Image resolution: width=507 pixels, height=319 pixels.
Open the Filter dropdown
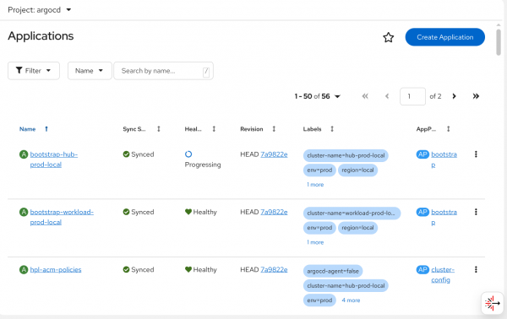34,71
